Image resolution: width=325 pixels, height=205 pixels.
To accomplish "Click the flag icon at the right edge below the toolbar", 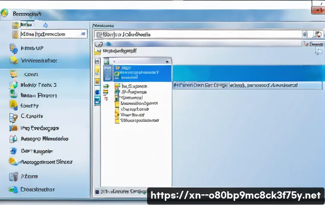I will tap(319, 51).
